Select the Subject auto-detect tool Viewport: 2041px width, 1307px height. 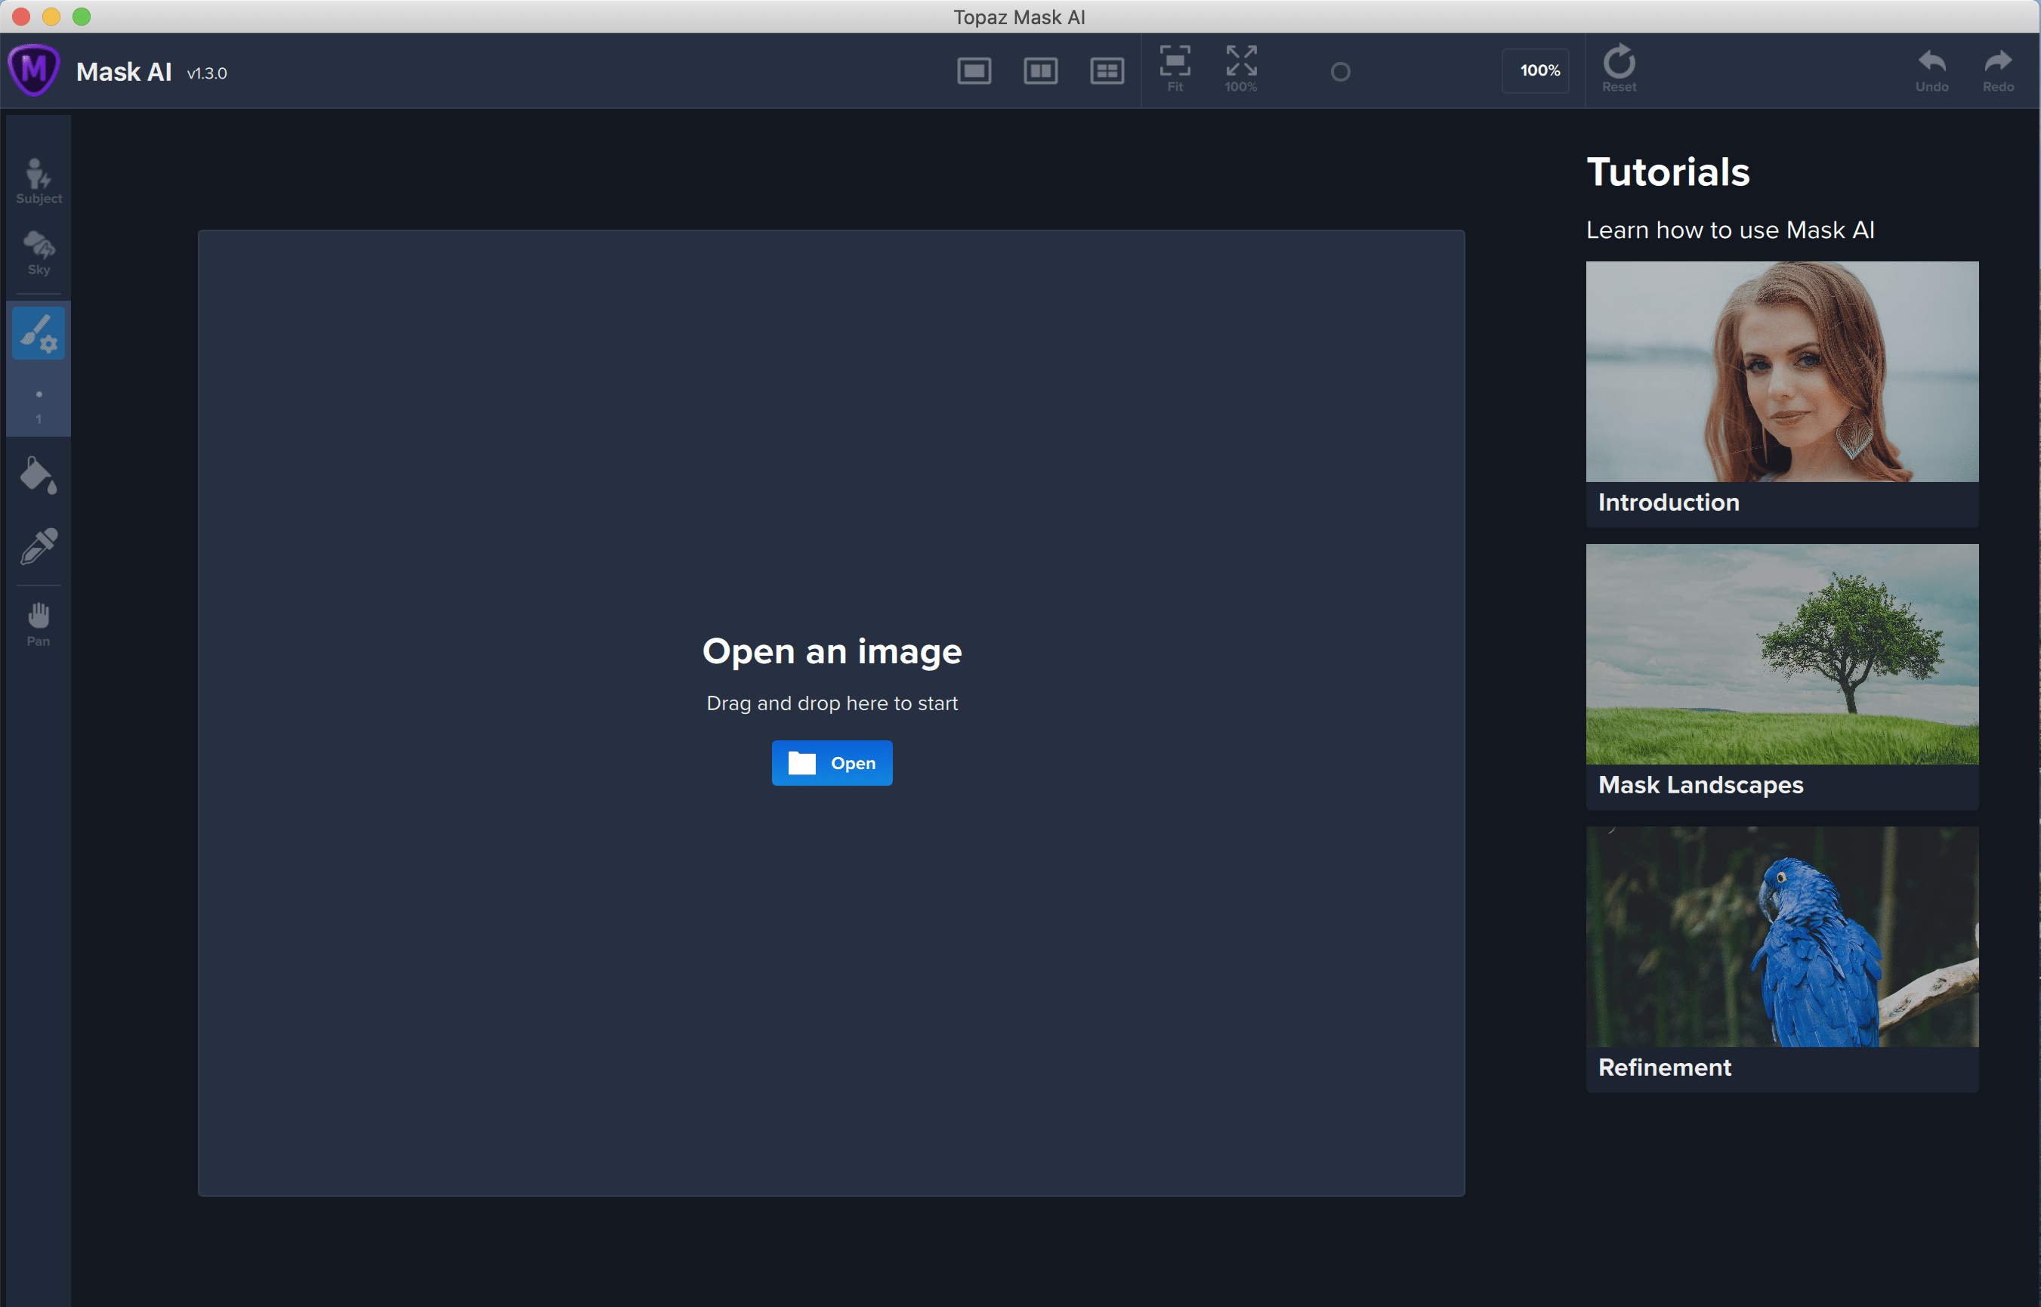pos(39,180)
